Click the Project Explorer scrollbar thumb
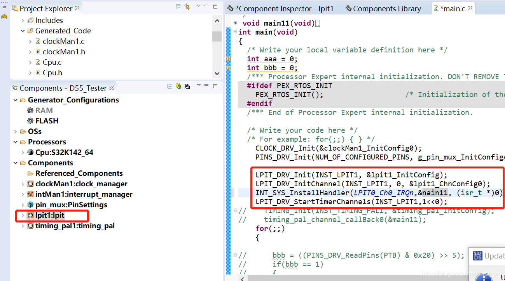Screen dimensions: 505x281 [x=217, y=36]
